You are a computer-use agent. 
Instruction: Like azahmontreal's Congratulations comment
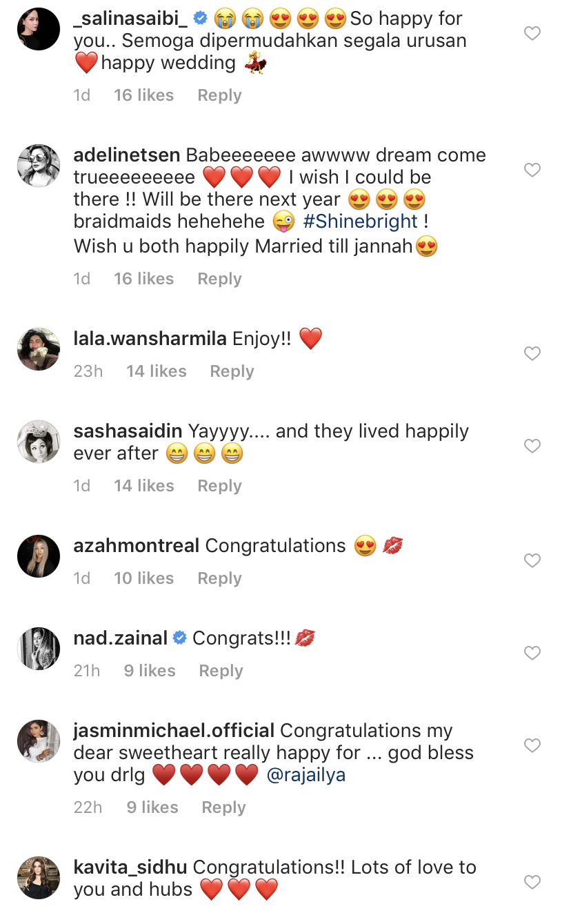pyautogui.click(x=532, y=561)
